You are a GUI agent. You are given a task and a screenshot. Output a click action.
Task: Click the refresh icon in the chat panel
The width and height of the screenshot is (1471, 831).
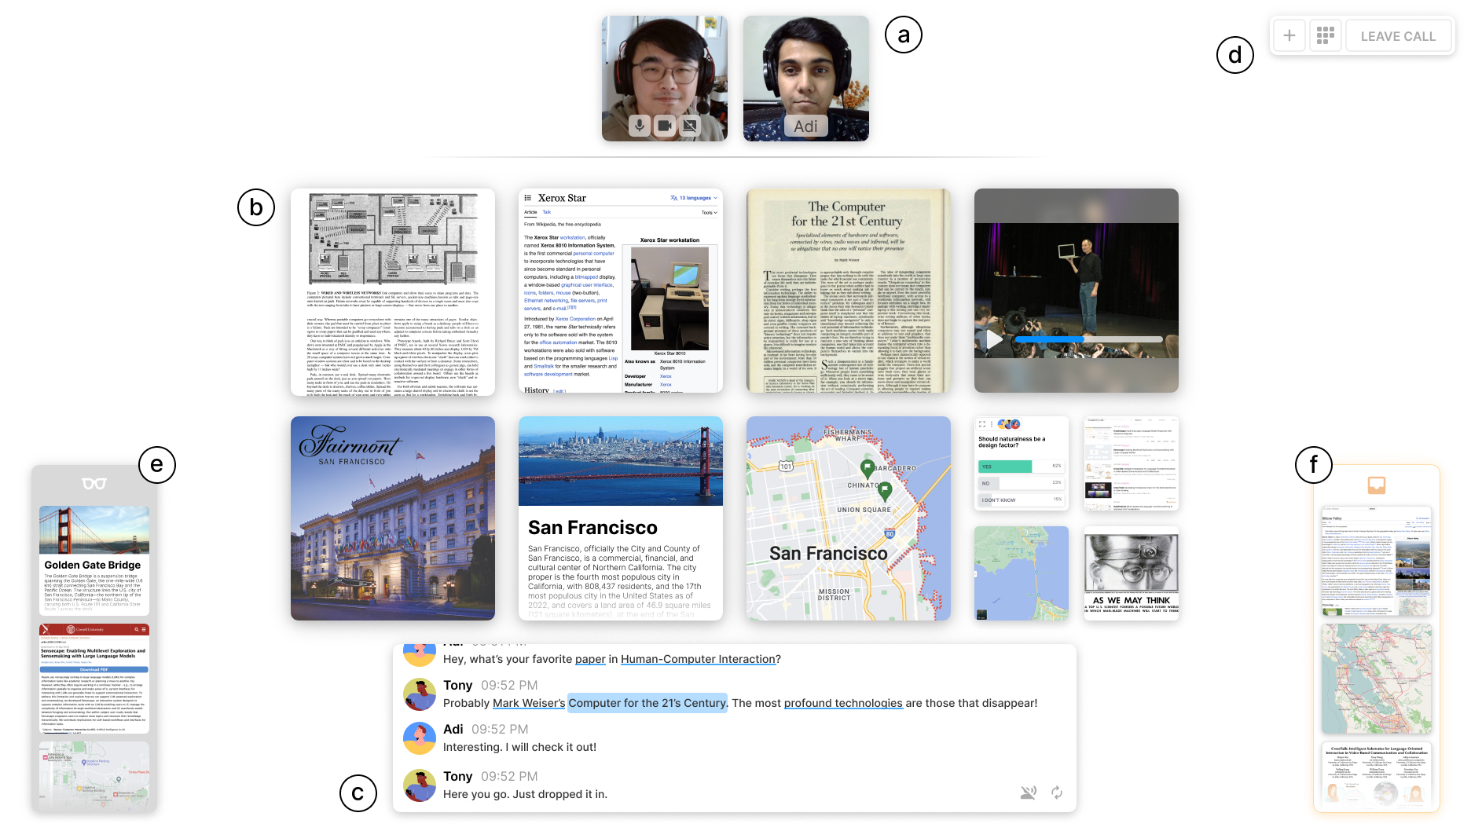1057,793
